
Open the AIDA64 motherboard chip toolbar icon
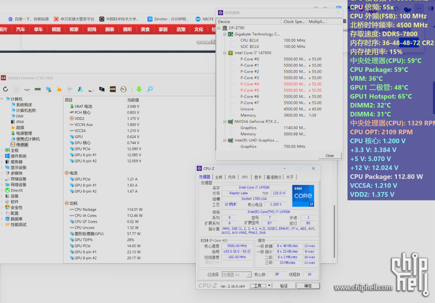pyautogui.click(x=27, y=89)
